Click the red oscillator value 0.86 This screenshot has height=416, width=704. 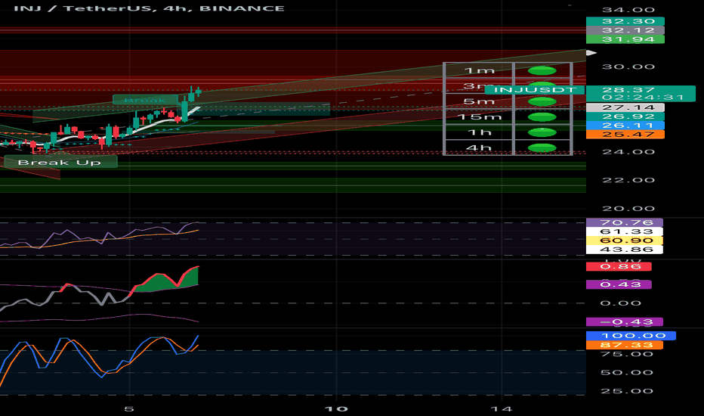pos(619,266)
